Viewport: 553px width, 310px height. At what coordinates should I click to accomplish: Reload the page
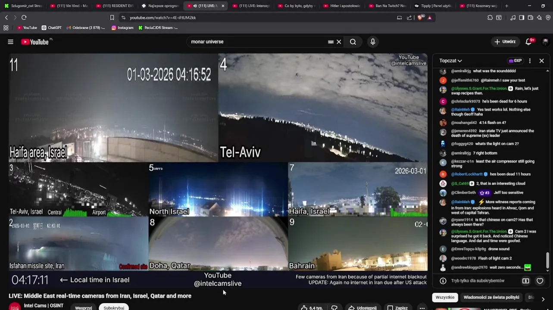point(24,18)
